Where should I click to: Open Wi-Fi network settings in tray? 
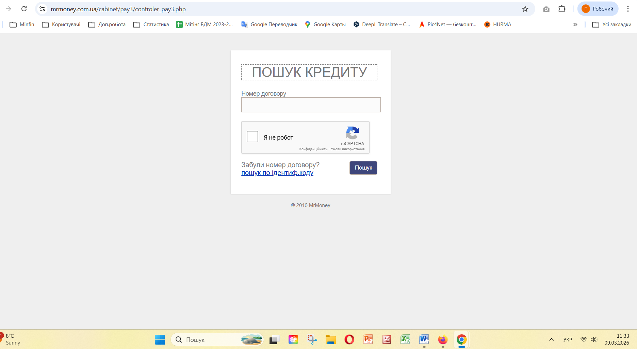click(x=584, y=339)
